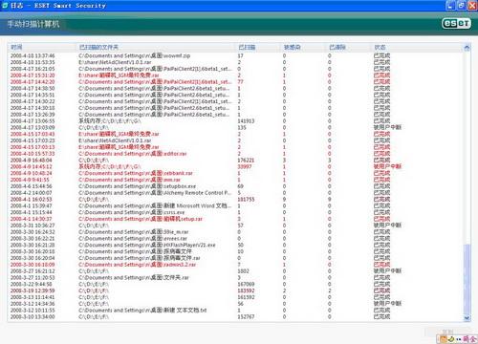Viewport: 478px width, 344px height.
Task: Click the green tray icon at bottom right
Action: [451, 339]
